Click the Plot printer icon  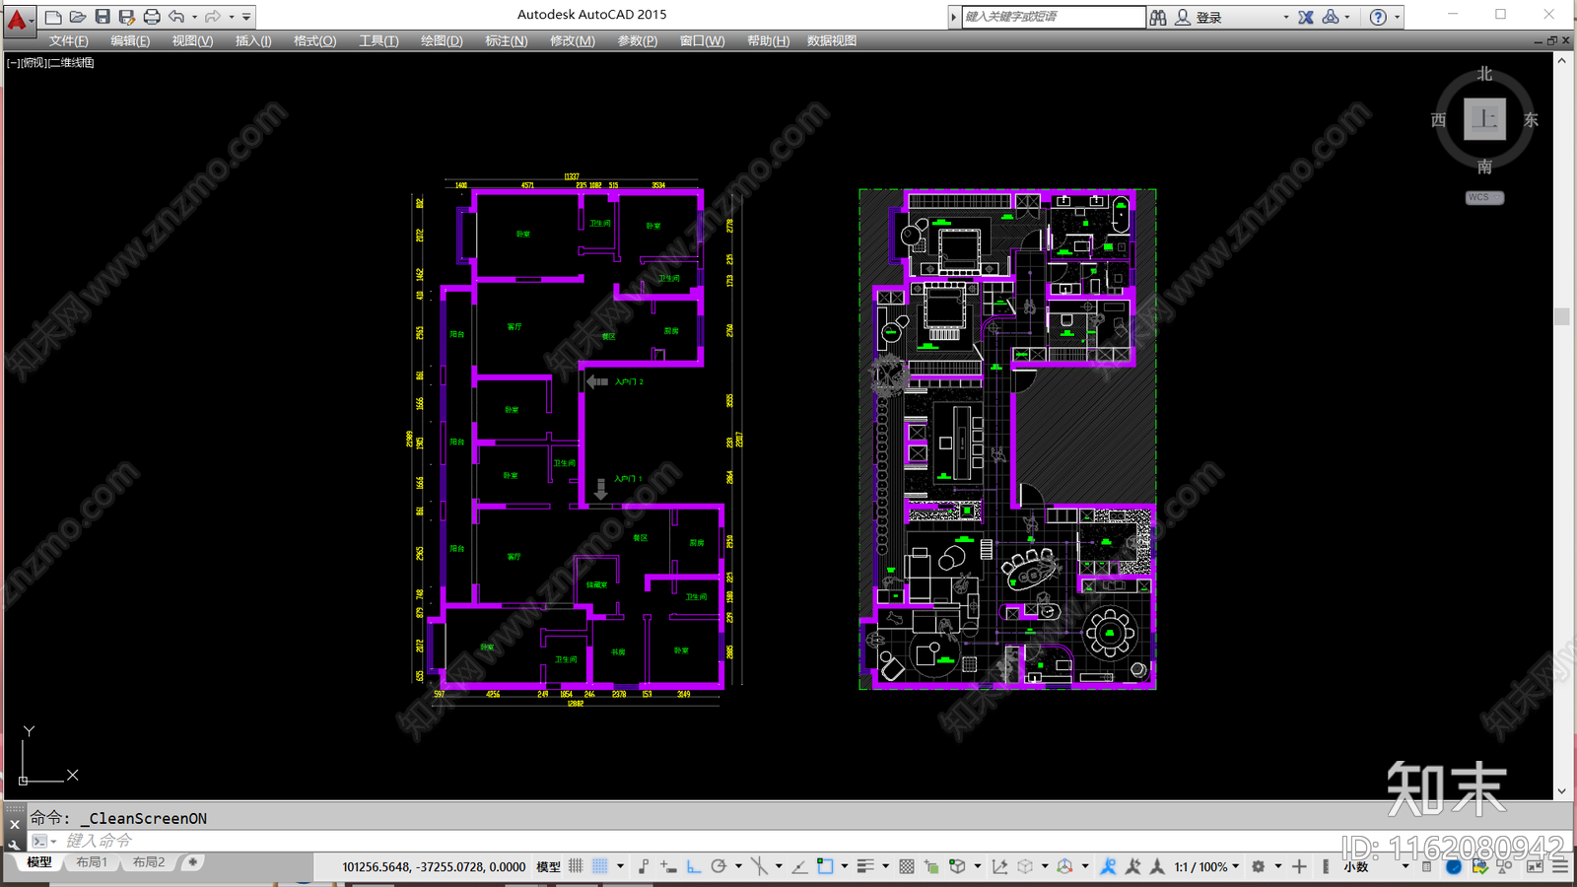pyautogui.click(x=152, y=17)
